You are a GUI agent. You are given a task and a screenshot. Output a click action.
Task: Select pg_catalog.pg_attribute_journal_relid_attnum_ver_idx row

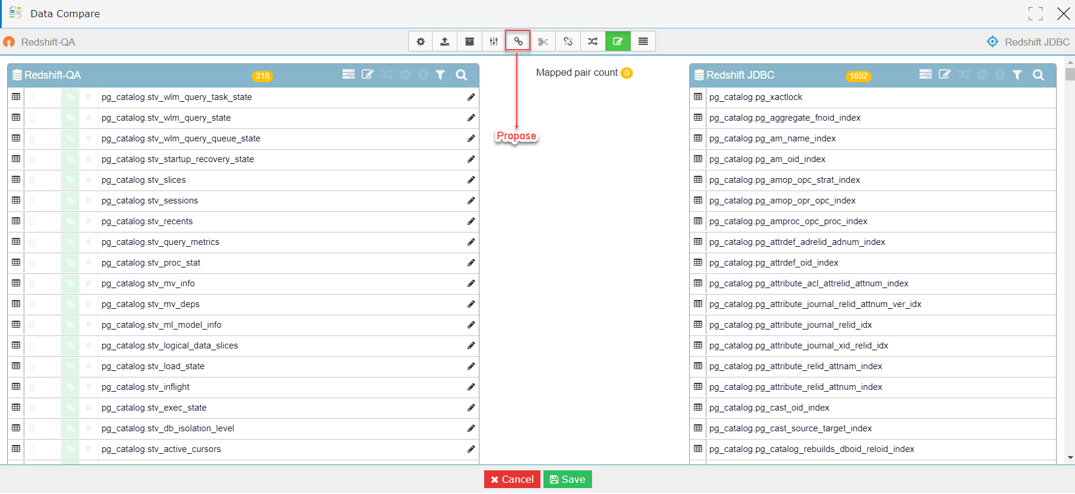pos(873,304)
